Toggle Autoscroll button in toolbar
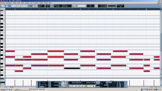This screenshot has width=162, height=91. pos(31,6)
